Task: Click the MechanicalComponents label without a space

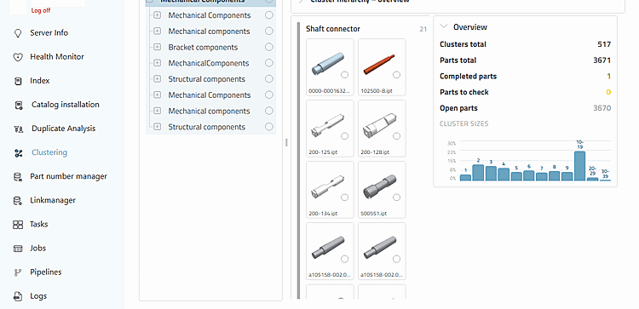Action: pos(208,63)
